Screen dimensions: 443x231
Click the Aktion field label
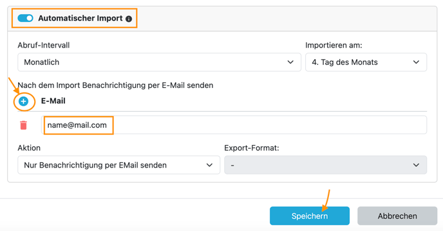[29, 148]
